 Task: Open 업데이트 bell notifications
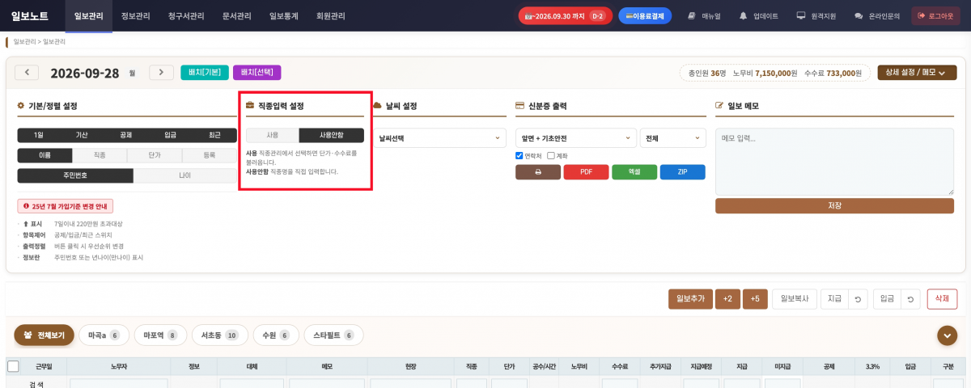coord(758,15)
